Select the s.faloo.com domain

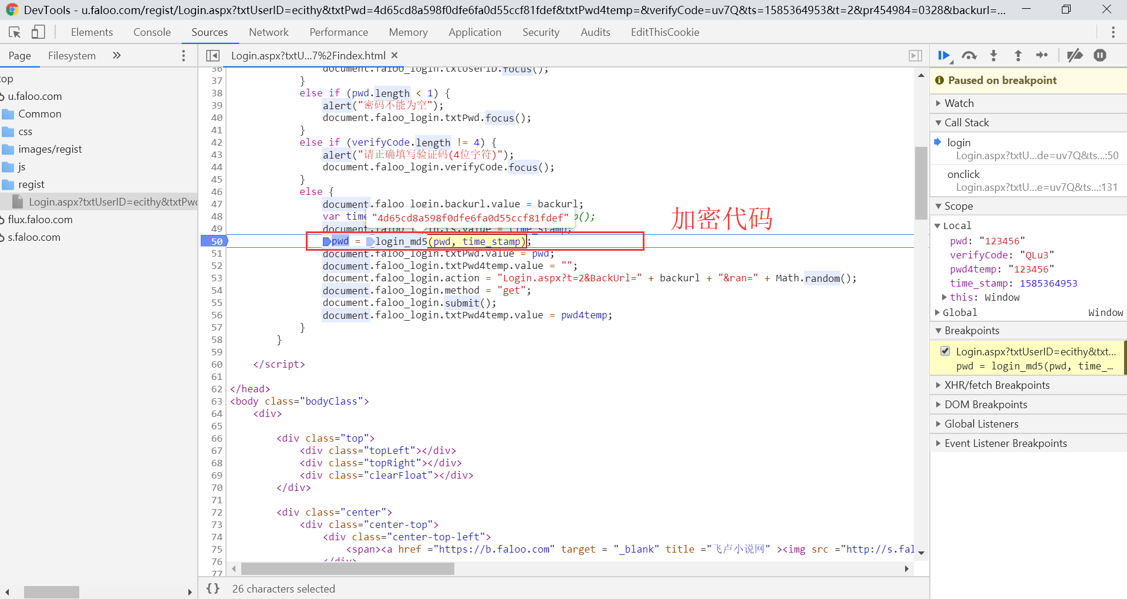coord(34,237)
